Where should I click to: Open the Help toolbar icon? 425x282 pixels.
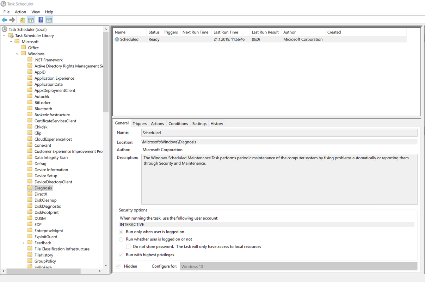pos(41,20)
